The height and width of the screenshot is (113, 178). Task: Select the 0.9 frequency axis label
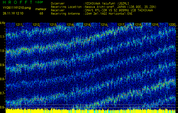[x=3, y=65]
